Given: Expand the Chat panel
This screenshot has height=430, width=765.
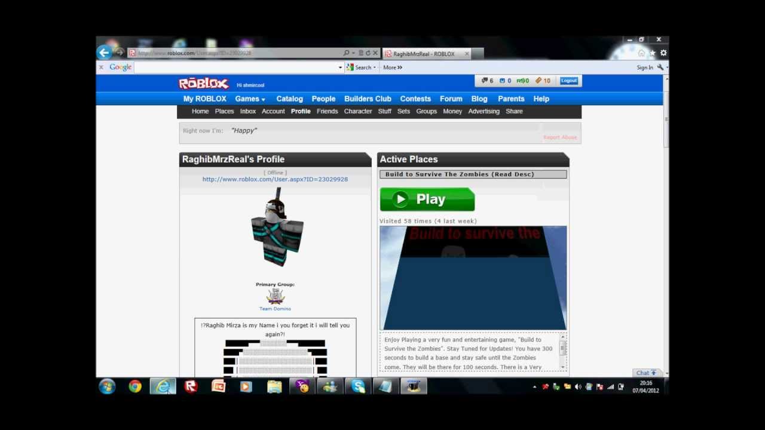Looking at the screenshot, I should pos(646,373).
